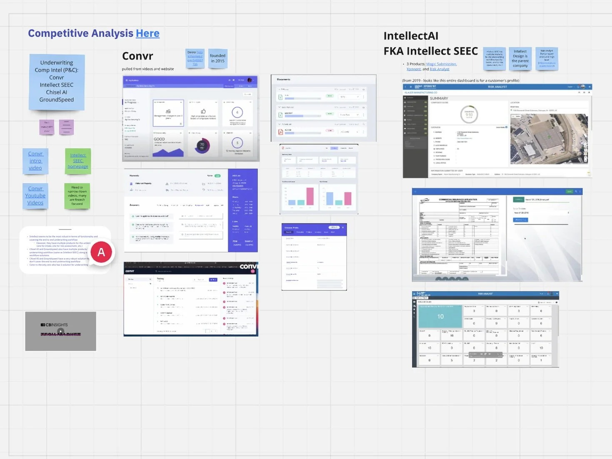This screenshot has height=459, width=612.
Task: Select the 'Need to narrow down videos' green sticky
Action: (x=77, y=196)
